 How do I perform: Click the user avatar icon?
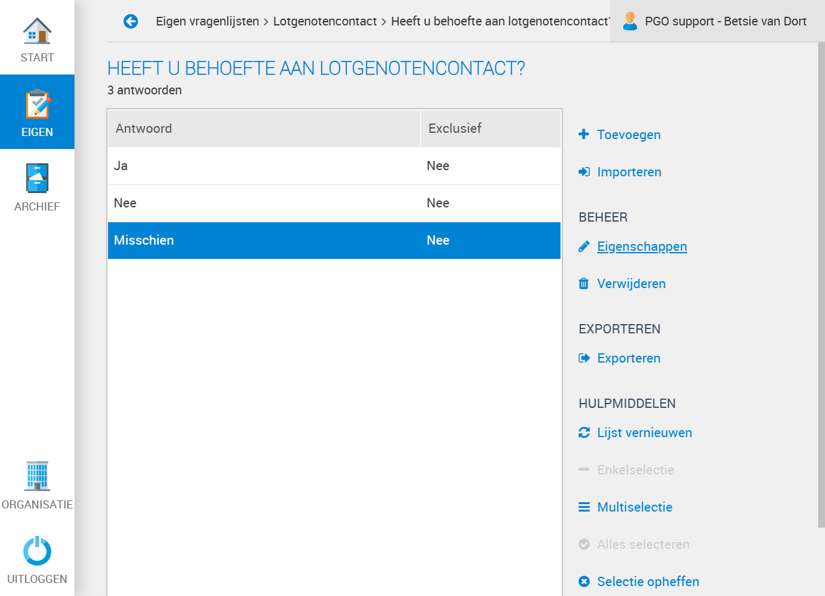click(630, 21)
